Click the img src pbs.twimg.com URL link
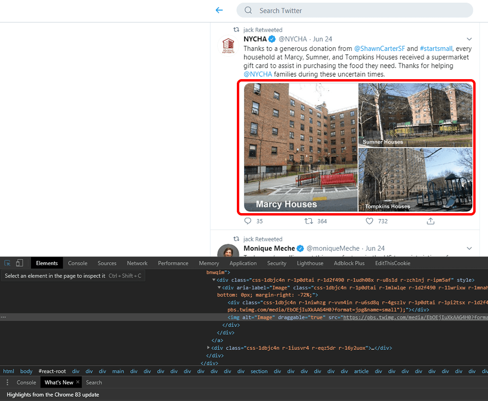The height and width of the screenshot is (401, 488). (x=416, y=317)
